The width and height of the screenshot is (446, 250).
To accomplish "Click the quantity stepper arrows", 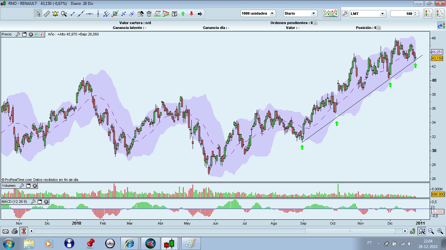I will (415, 14).
